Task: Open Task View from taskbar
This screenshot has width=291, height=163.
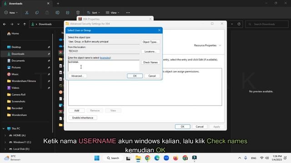Action: click(x=128, y=158)
